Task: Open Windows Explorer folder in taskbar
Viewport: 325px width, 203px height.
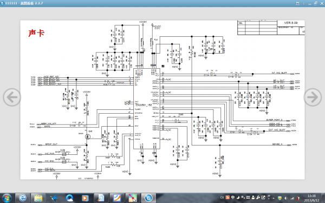Action: [38, 198]
